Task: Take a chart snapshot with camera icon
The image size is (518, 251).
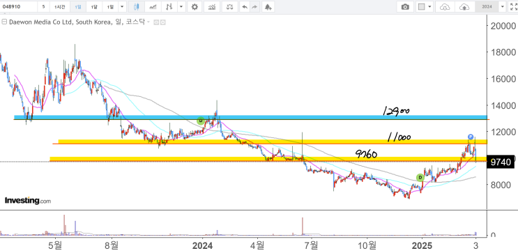Action: 405,6
